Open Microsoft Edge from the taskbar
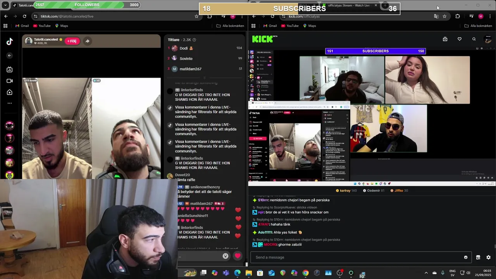Image resolution: width=496 pixels, height=279 pixels. (x=238, y=273)
